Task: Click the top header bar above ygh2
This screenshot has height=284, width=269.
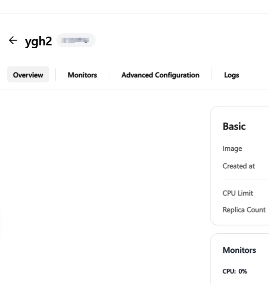Action: tap(134, 7)
